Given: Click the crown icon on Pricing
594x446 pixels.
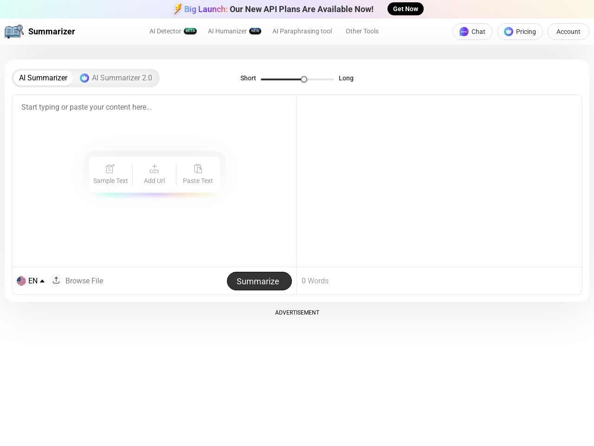Looking at the screenshot, I should point(509,32).
